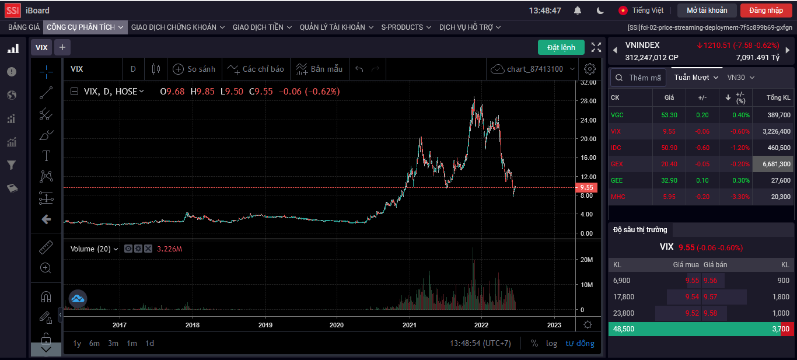Image resolution: width=797 pixels, height=360 pixels.
Task: Click So sánh compare button
Action: (194, 69)
